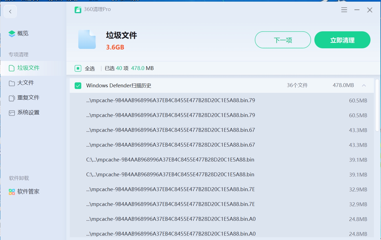Open the hamburger main menu
381x240 pixels.
[344, 10]
